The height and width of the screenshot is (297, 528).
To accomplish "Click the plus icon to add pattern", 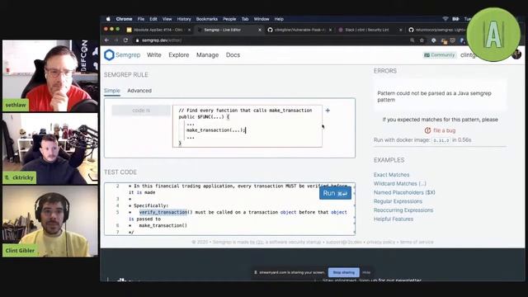I will 328,111.
